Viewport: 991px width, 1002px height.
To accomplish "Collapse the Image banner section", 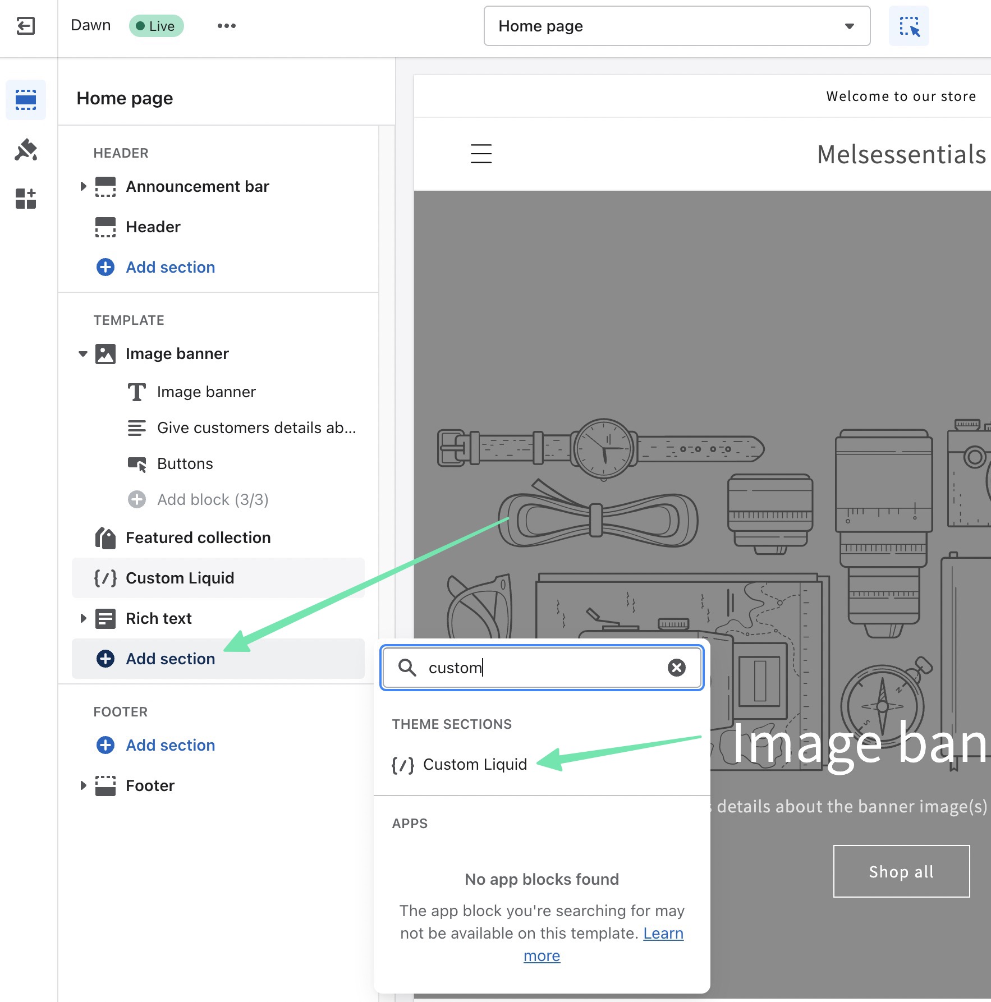I will click(x=83, y=353).
